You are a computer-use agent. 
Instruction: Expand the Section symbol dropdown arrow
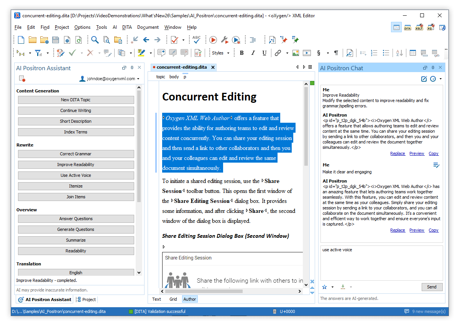(328, 53)
